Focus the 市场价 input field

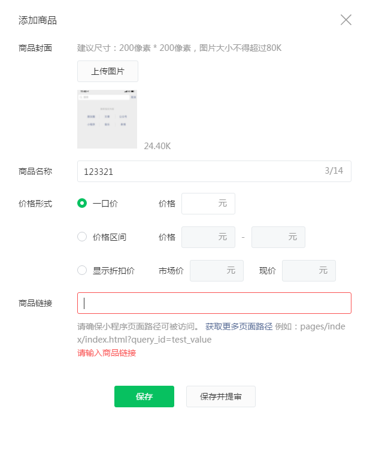click(x=216, y=271)
